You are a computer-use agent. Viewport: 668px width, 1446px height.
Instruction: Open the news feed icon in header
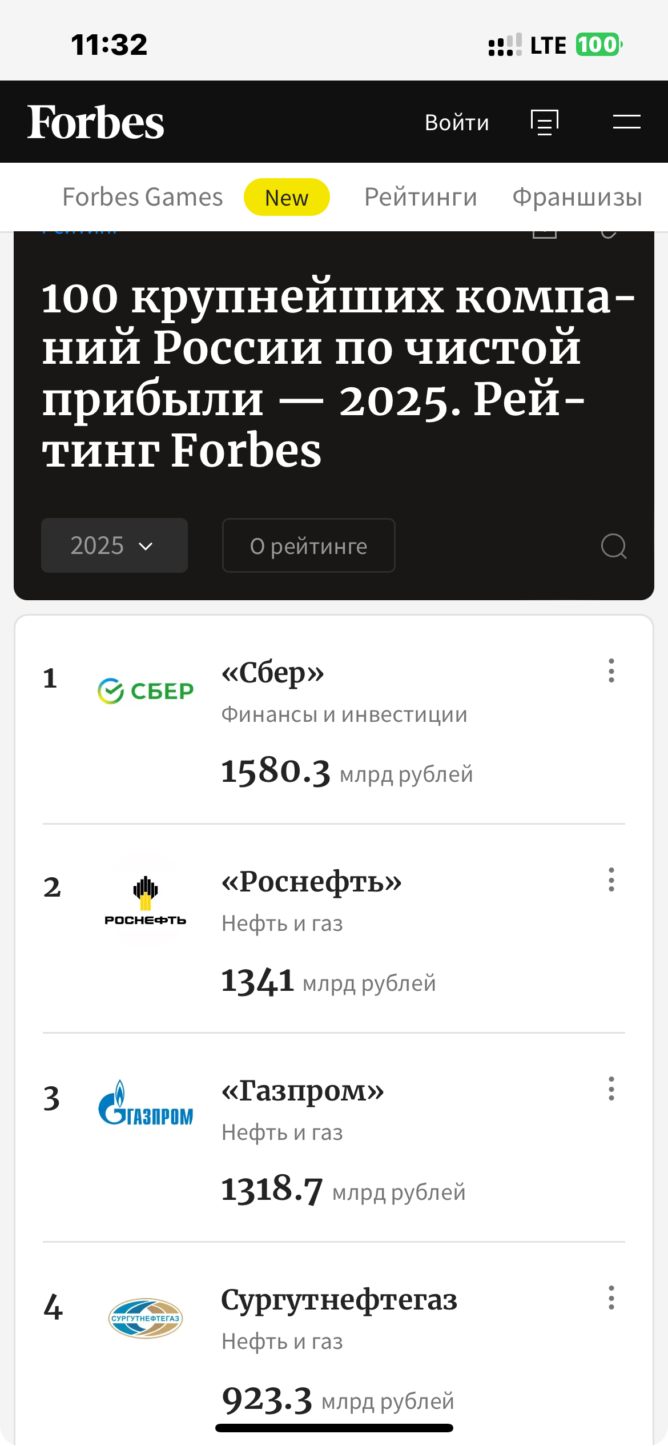point(544,122)
